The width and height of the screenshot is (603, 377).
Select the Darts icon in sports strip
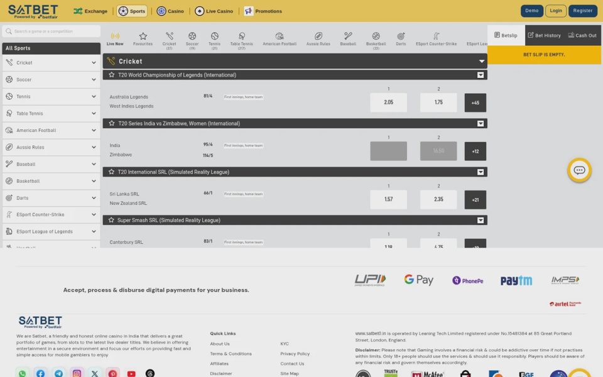click(x=401, y=36)
